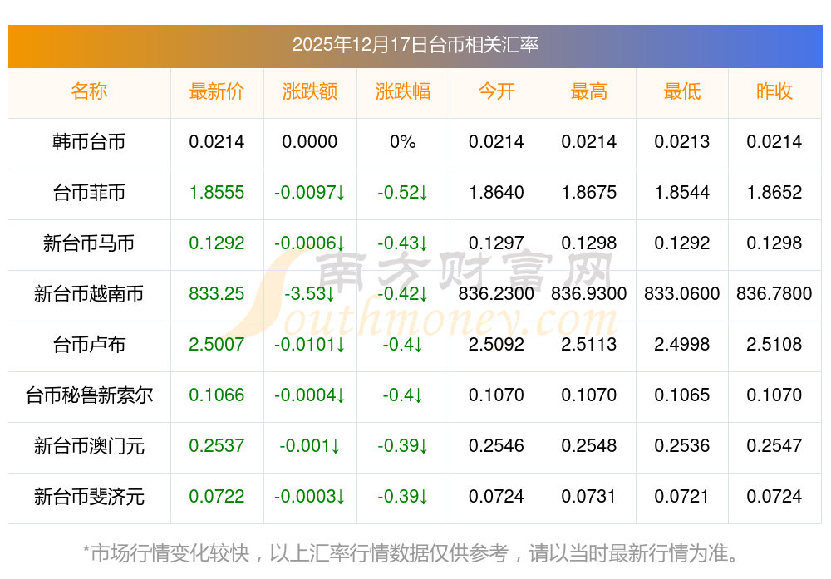Image resolution: width=831 pixels, height=579 pixels.
Task: Select the 台币菲币 row name
Action: click(x=89, y=193)
